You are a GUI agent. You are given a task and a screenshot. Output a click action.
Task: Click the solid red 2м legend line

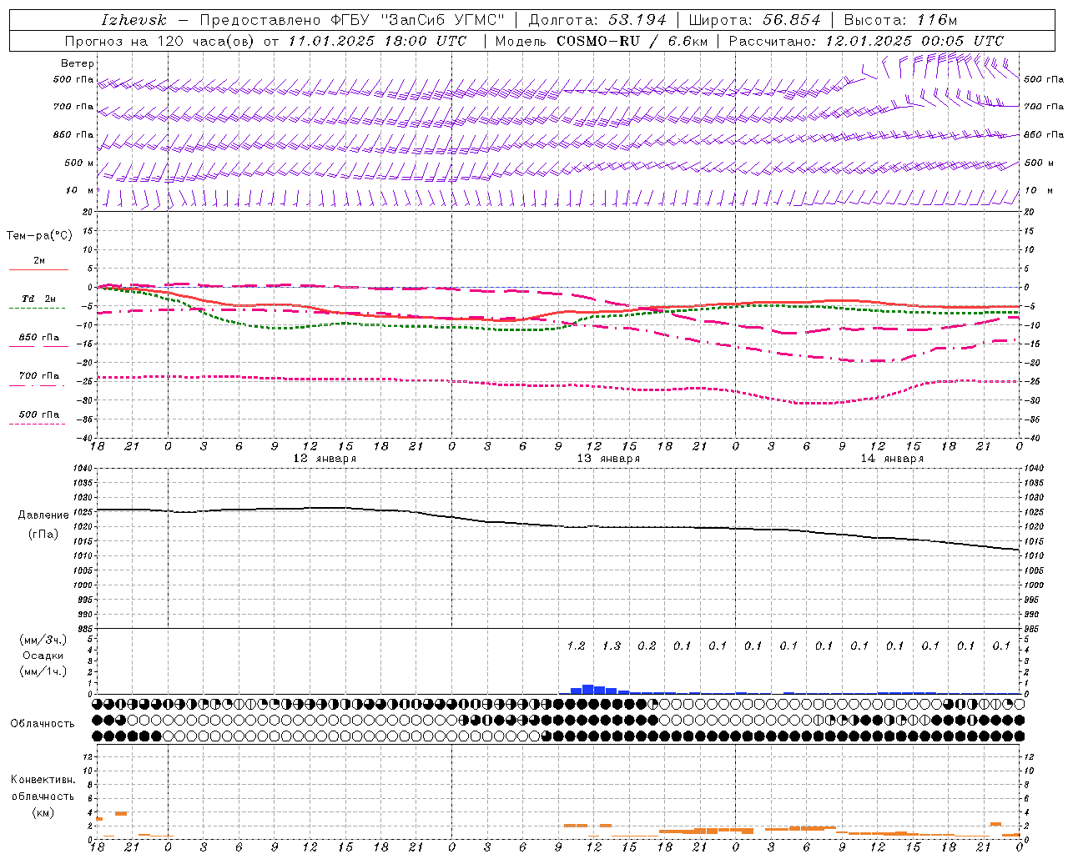(x=38, y=269)
